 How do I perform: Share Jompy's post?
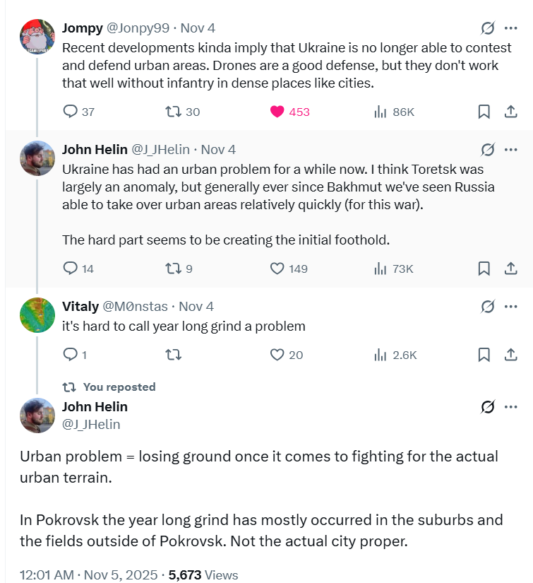coord(511,112)
